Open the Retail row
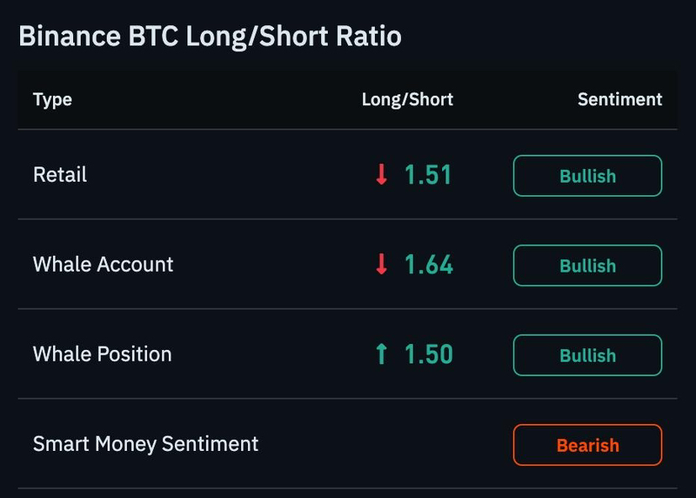 (x=347, y=174)
